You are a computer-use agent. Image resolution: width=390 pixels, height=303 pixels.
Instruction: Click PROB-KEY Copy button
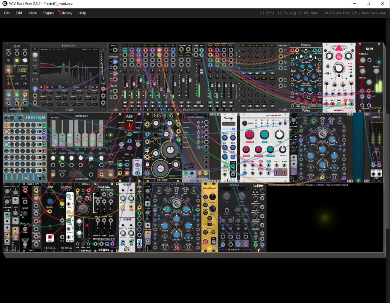point(110,159)
